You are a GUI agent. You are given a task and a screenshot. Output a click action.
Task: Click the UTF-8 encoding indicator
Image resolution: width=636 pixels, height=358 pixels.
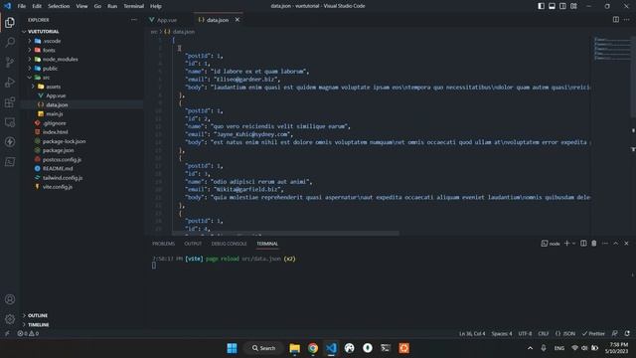click(525, 333)
